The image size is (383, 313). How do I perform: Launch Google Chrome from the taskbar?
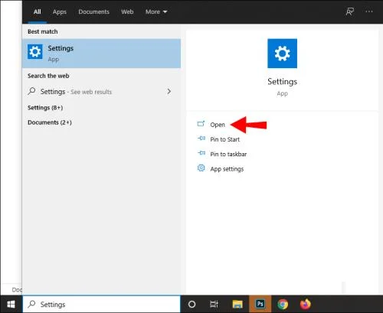[283, 304]
